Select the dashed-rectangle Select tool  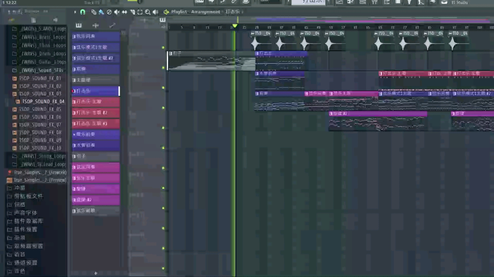pos(140,12)
